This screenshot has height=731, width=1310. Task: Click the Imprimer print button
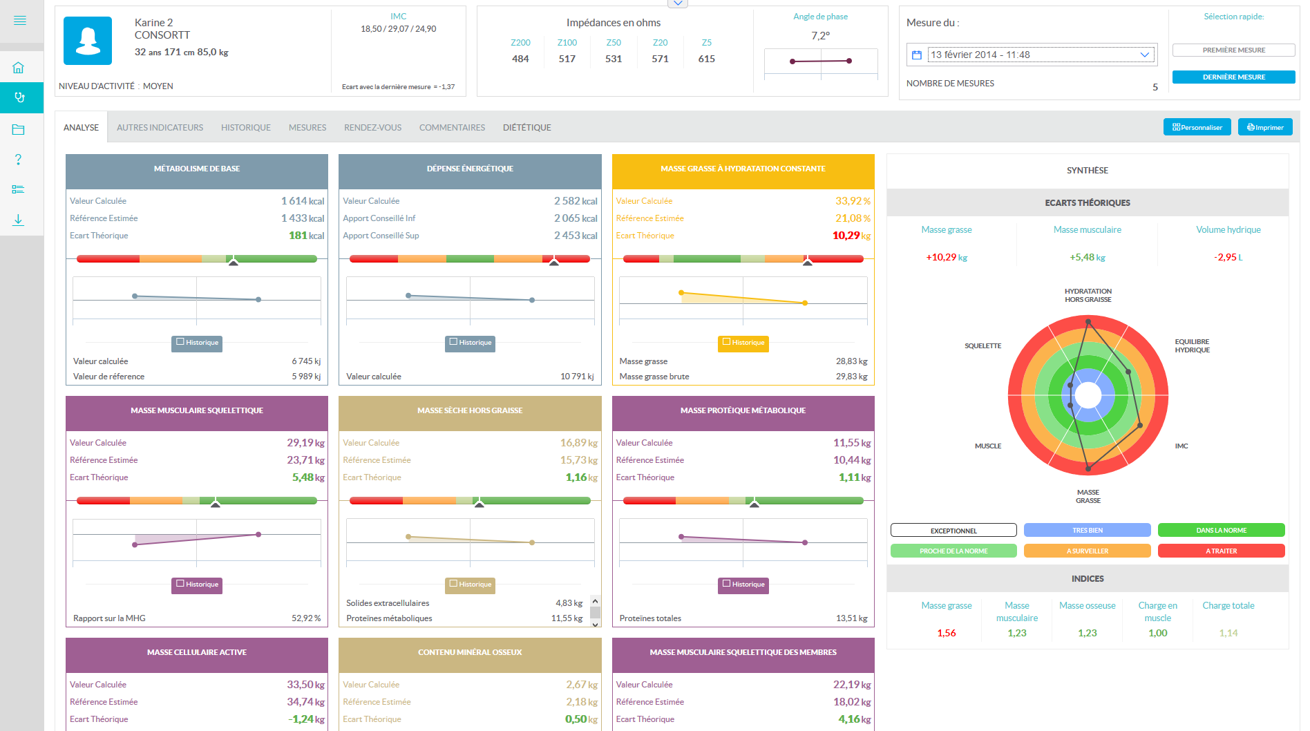coord(1264,127)
